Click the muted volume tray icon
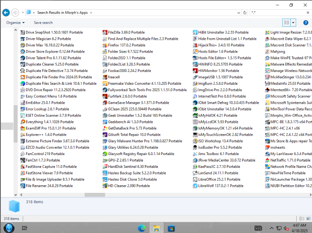The image size is (312, 233). [286, 228]
